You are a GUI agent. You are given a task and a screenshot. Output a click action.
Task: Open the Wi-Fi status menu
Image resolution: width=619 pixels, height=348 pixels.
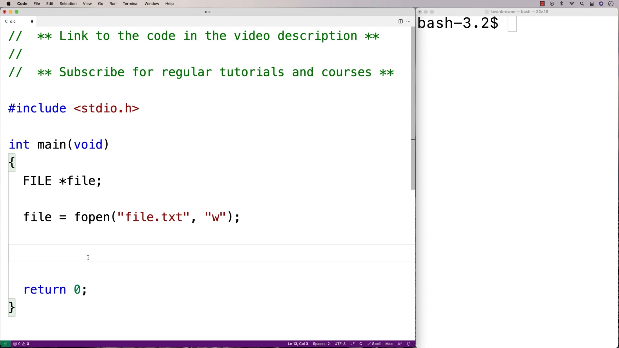point(572,4)
